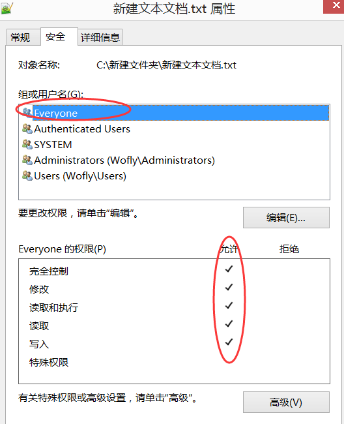Image resolution: width=344 pixels, height=424 pixels.
Task: Click the allow checkmark for 完全控制
Action: pos(229,269)
